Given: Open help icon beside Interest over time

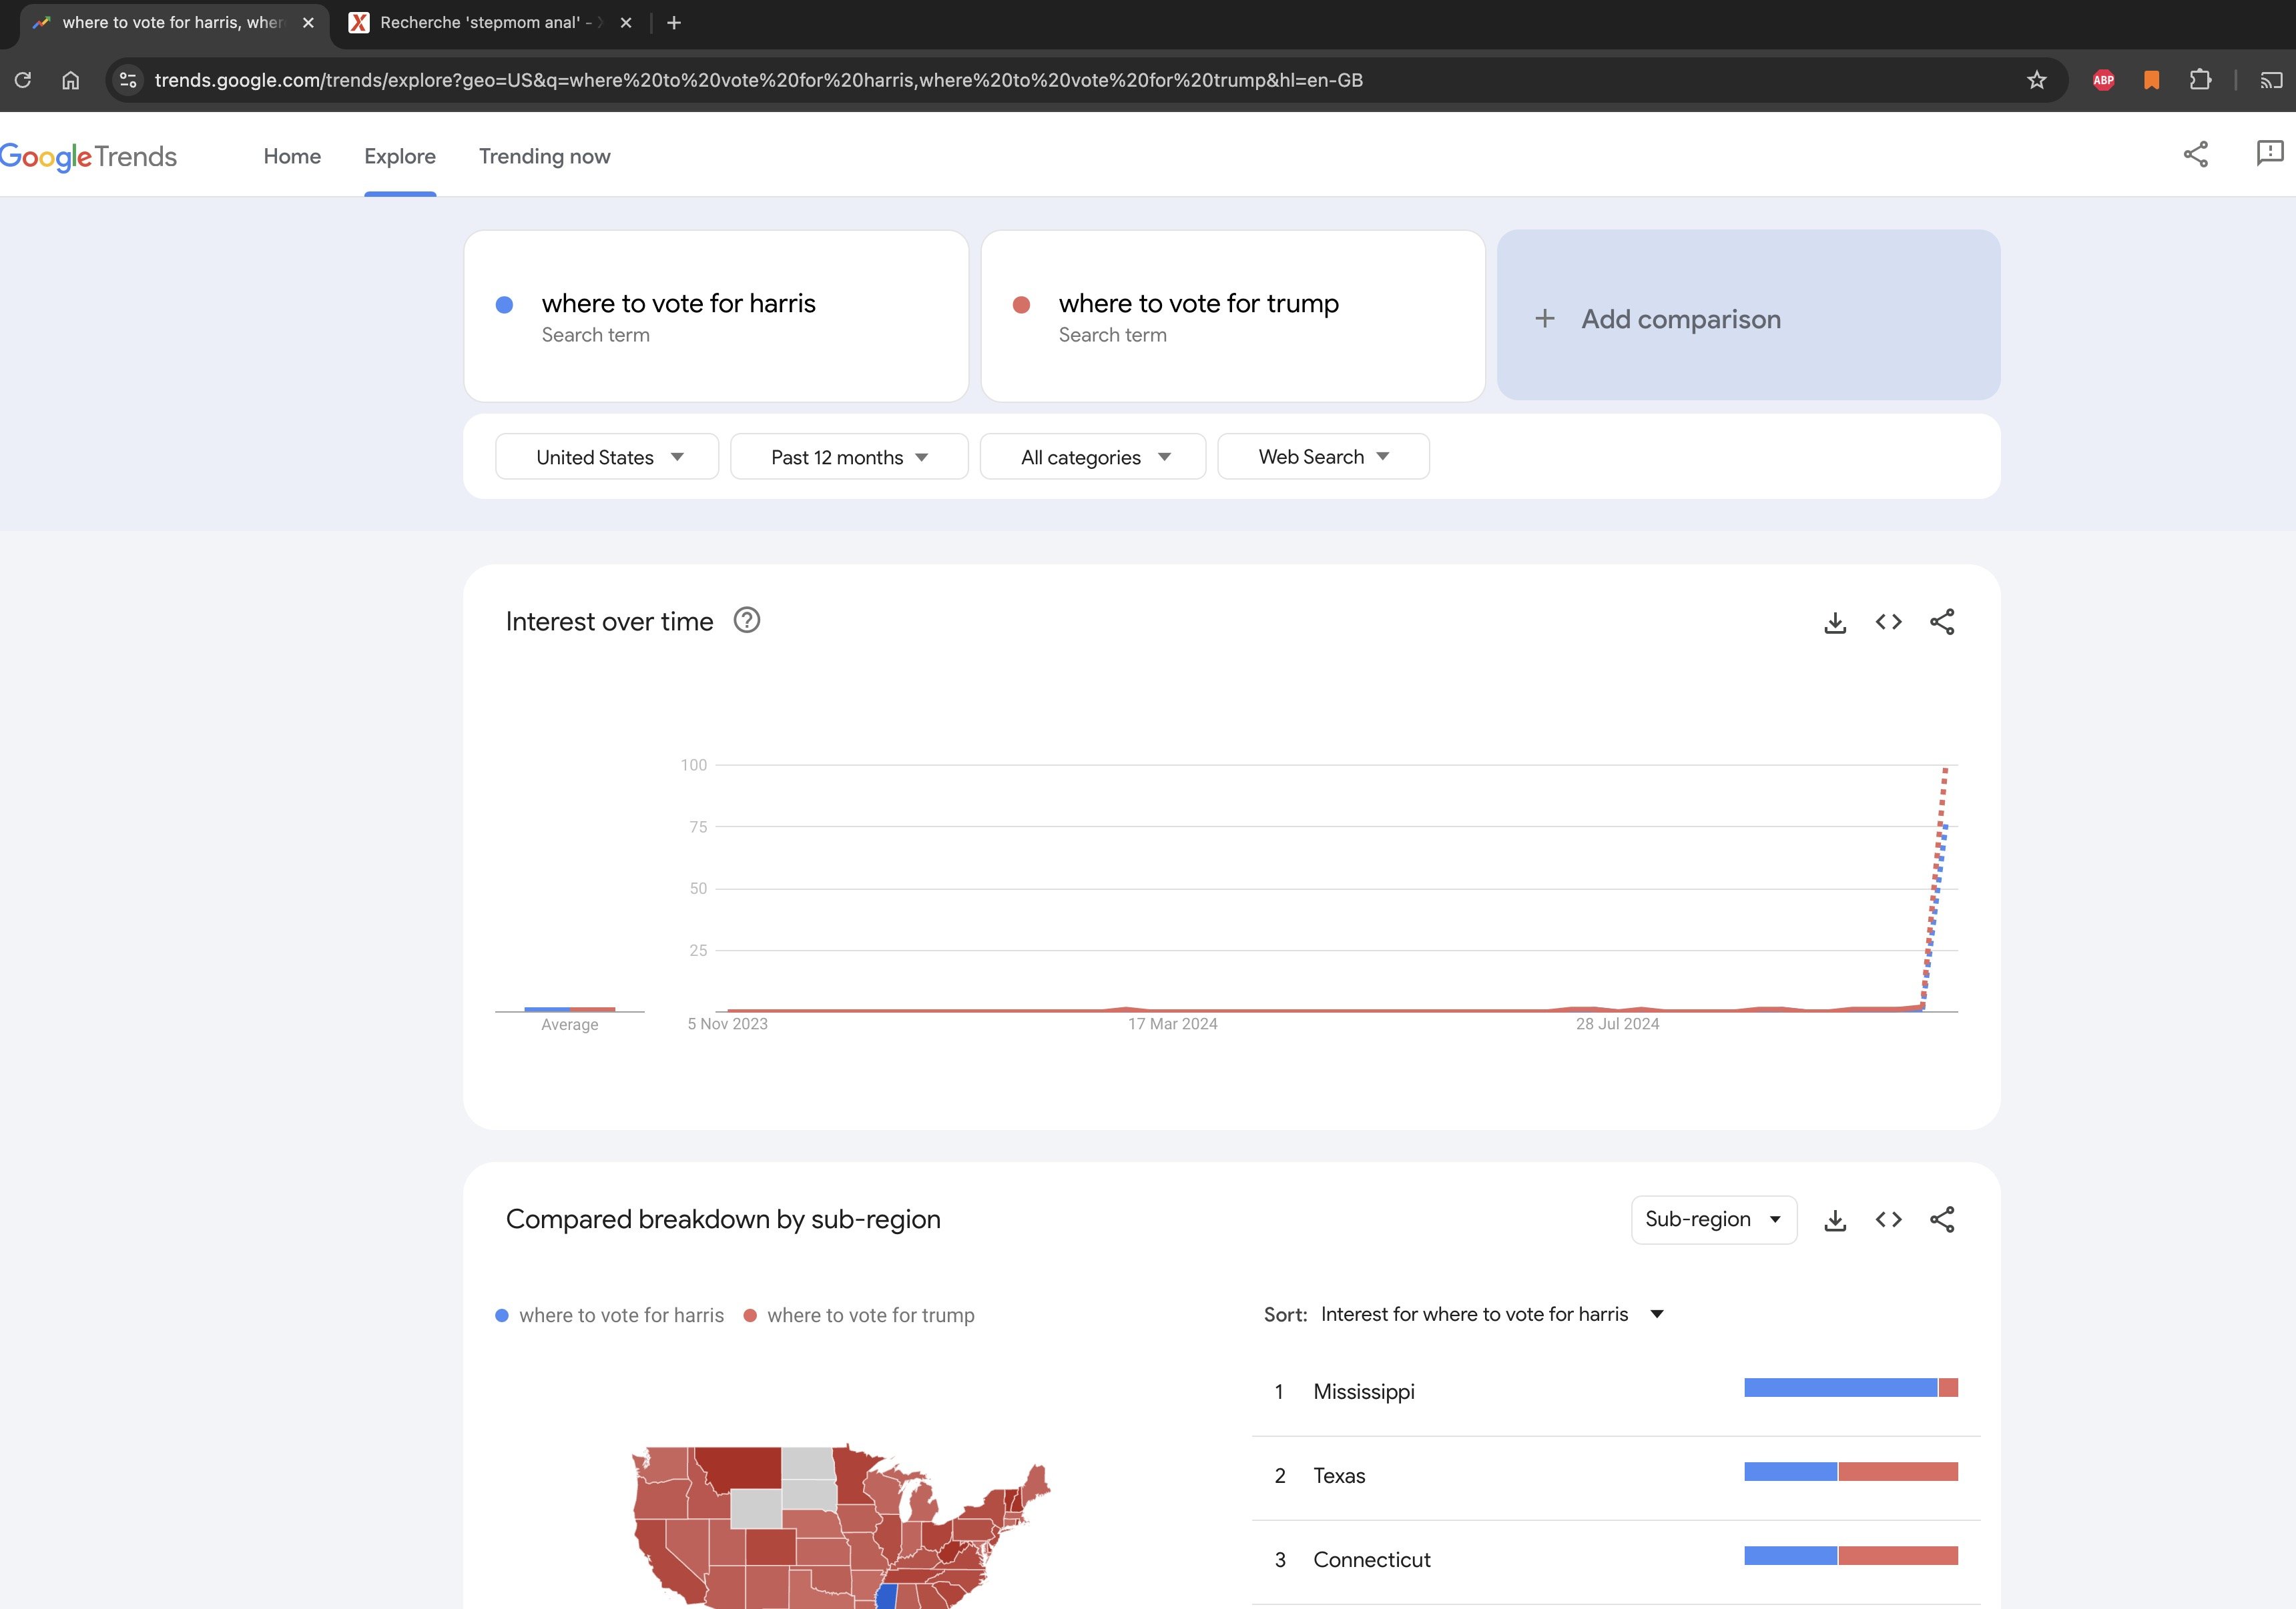Looking at the screenshot, I should (747, 620).
